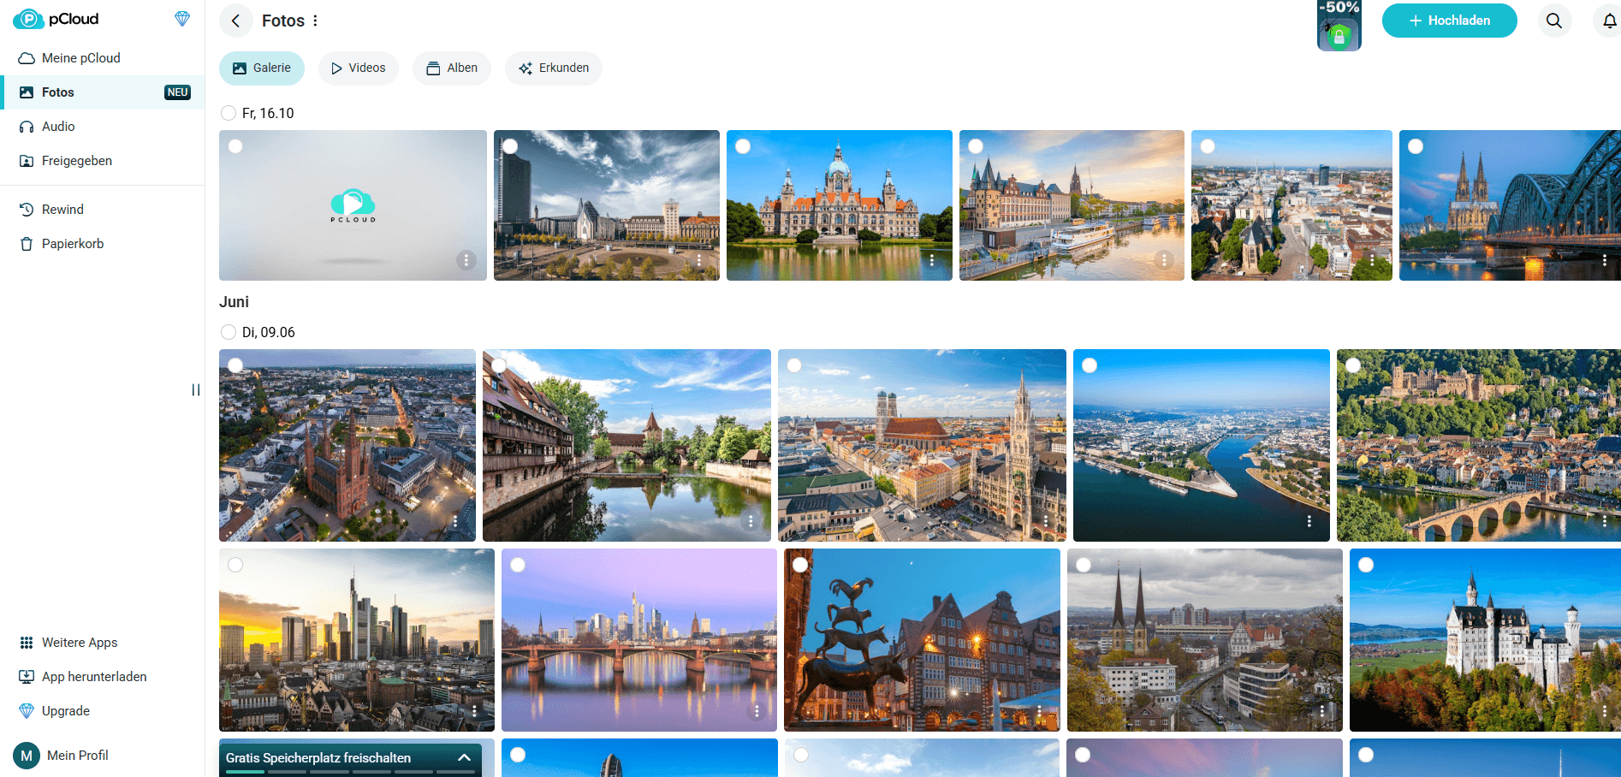The width and height of the screenshot is (1621, 777).
Task: Open the Meine pCloud section
Action: click(103, 58)
